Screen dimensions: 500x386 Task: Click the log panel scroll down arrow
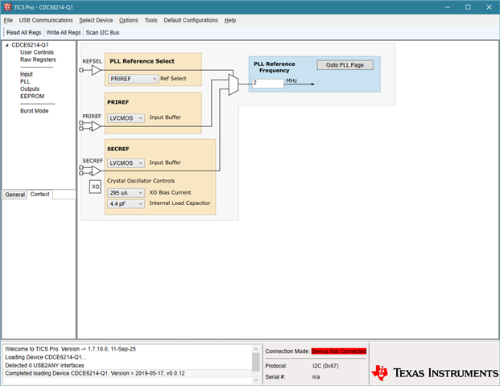pyautogui.click(x=256, y=380)
